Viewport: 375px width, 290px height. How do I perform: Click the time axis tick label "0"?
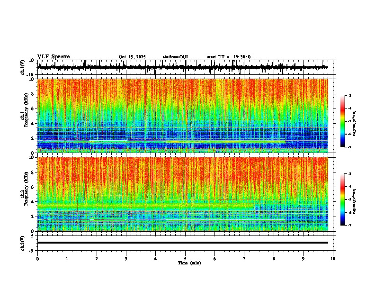click(37, 259)
